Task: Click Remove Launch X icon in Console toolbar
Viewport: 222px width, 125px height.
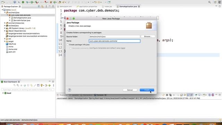Action: click(x=167, y=95)
